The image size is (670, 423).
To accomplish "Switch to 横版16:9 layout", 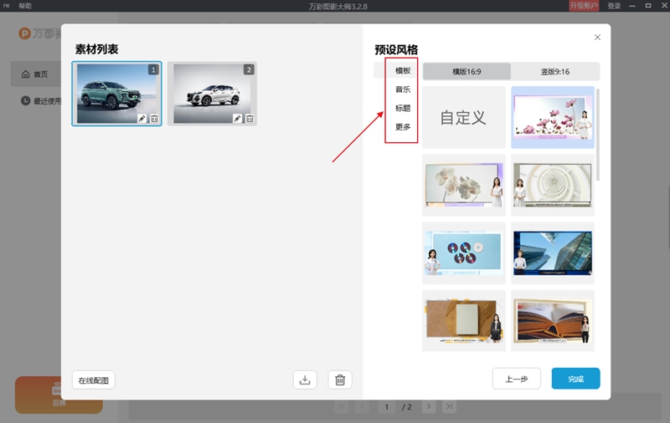I will click(x=466, y=71).
